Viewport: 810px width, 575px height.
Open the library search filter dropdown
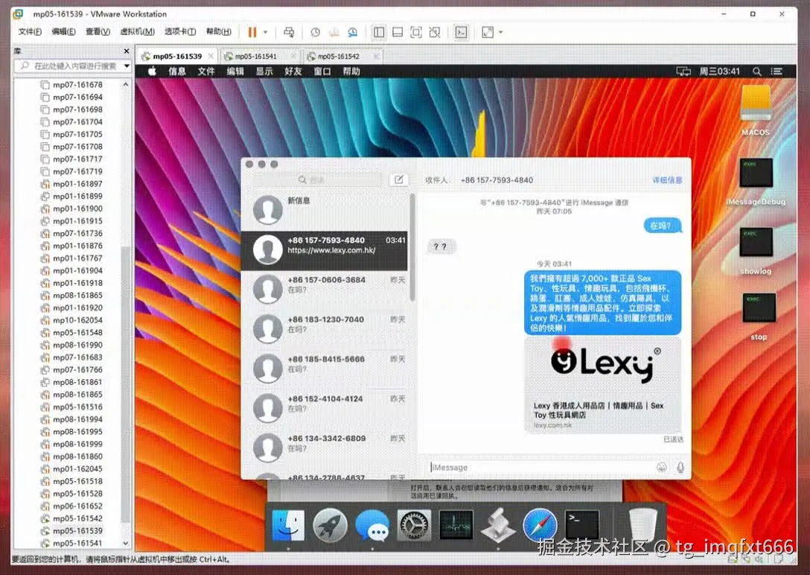point(127,66)
